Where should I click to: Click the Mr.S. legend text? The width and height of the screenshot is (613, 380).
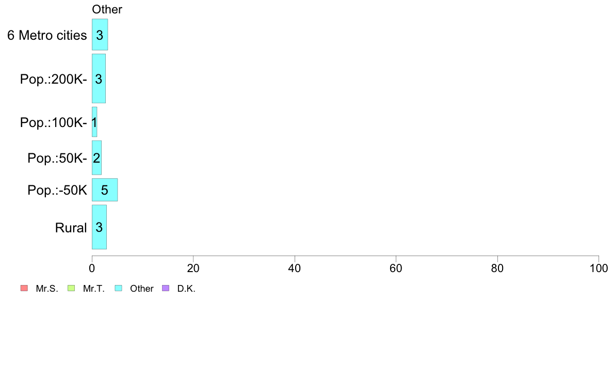47,289
